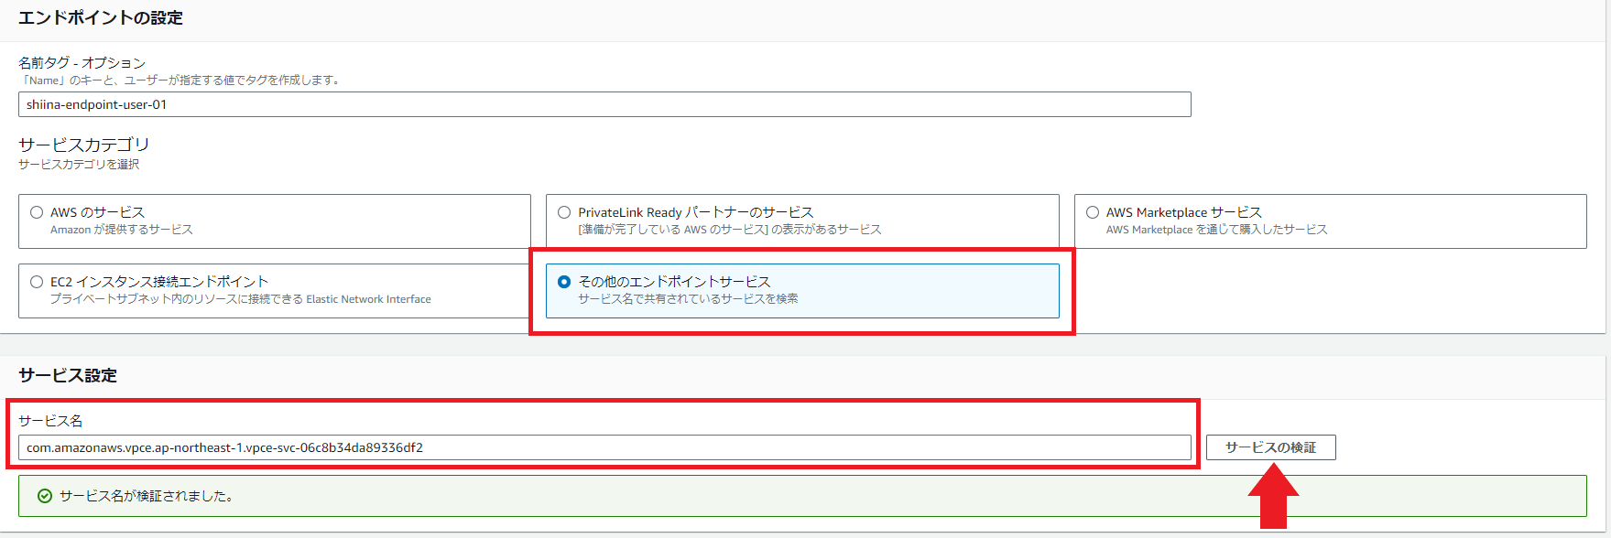Click the サービス名が検証されました。 message text
1611x538 pixels.
[147, 496]
